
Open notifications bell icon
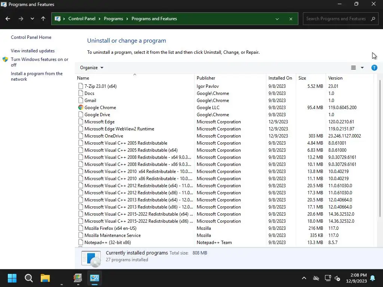coord(373,278)
